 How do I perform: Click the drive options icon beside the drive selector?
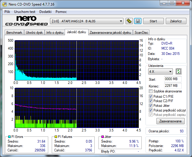[x=129, y=21]
